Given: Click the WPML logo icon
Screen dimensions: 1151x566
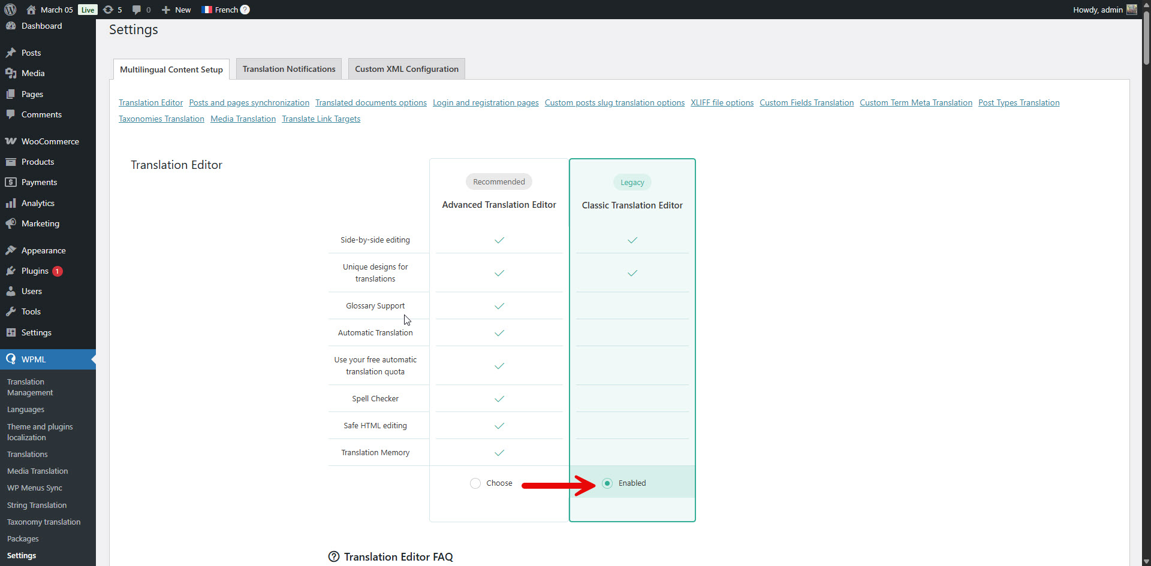Looking at the screenshot, I should click(11, 359).
